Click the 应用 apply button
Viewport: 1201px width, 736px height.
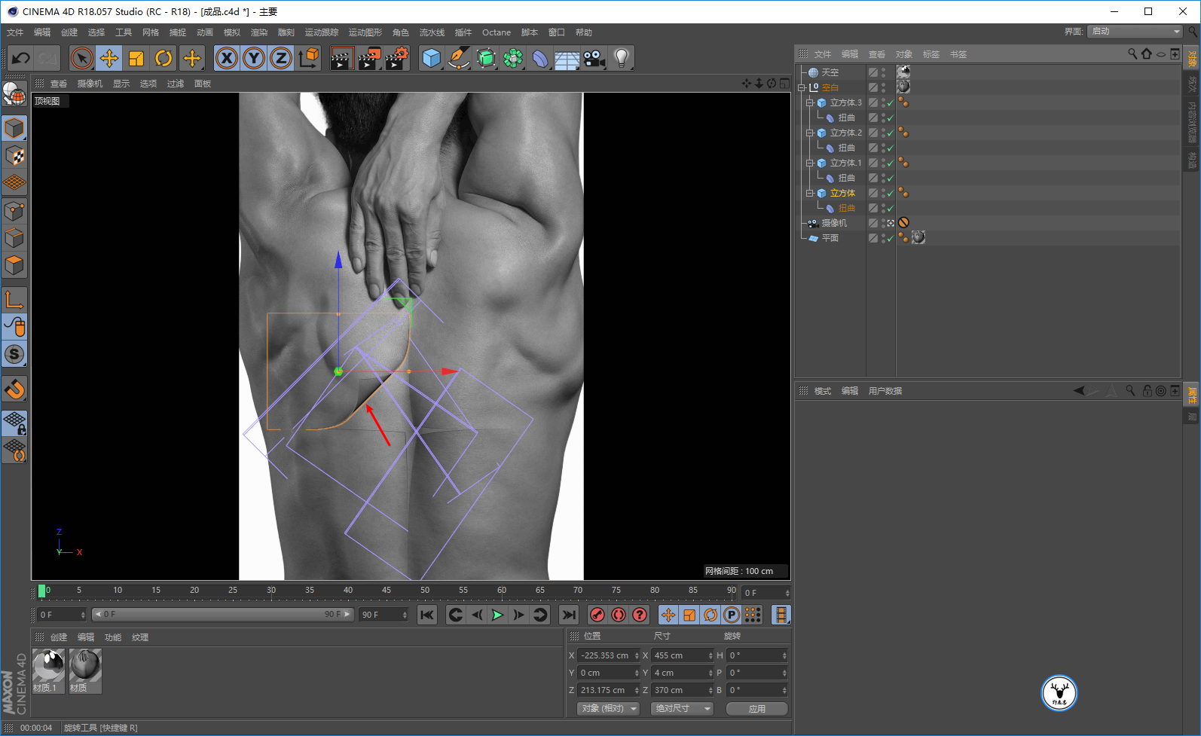click(x=757, y=709)
